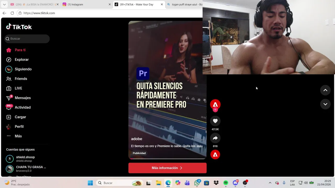Viewport: 335px width, 188px height.
Task: Click the Publicidad label
Action: click(139, 153)
